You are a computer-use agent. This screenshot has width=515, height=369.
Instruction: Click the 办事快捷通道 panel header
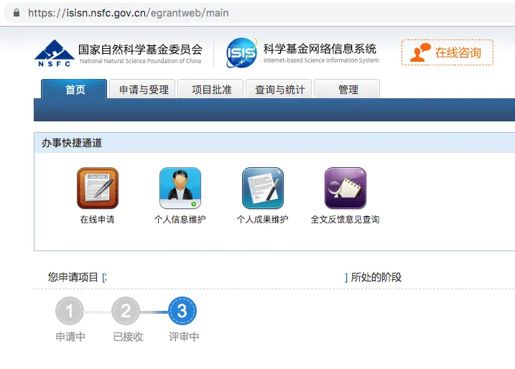[x=274, y=143]
